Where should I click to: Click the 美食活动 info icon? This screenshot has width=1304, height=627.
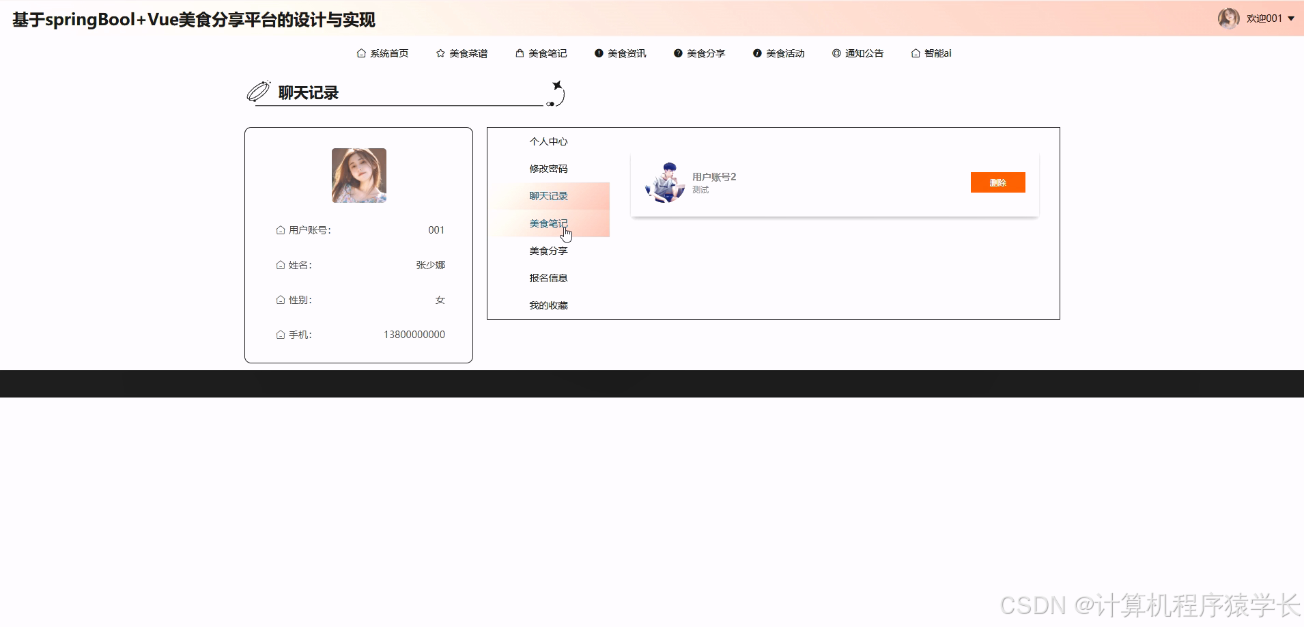point(756,53)
